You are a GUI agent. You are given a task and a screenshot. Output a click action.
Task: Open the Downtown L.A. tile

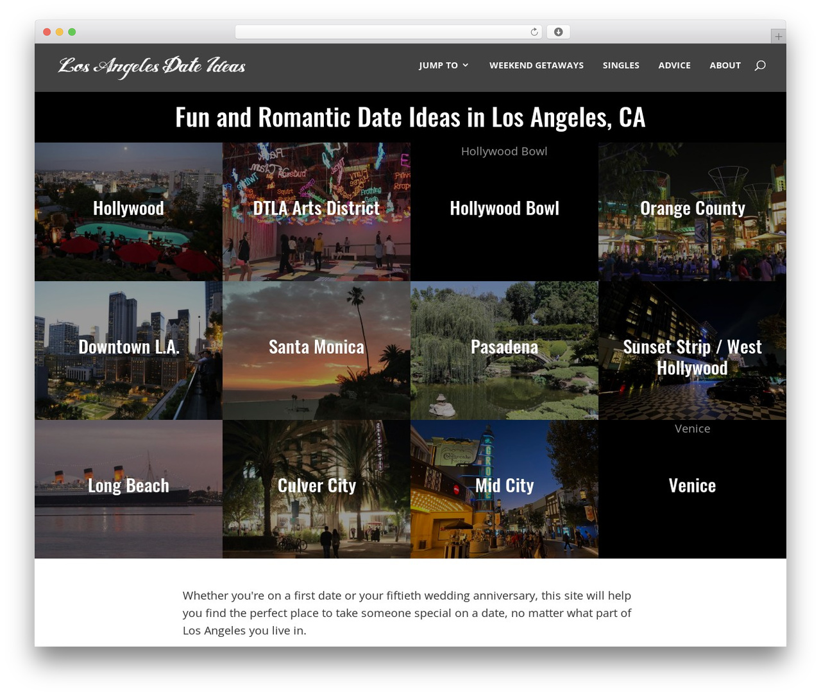[x=128, y=351]
